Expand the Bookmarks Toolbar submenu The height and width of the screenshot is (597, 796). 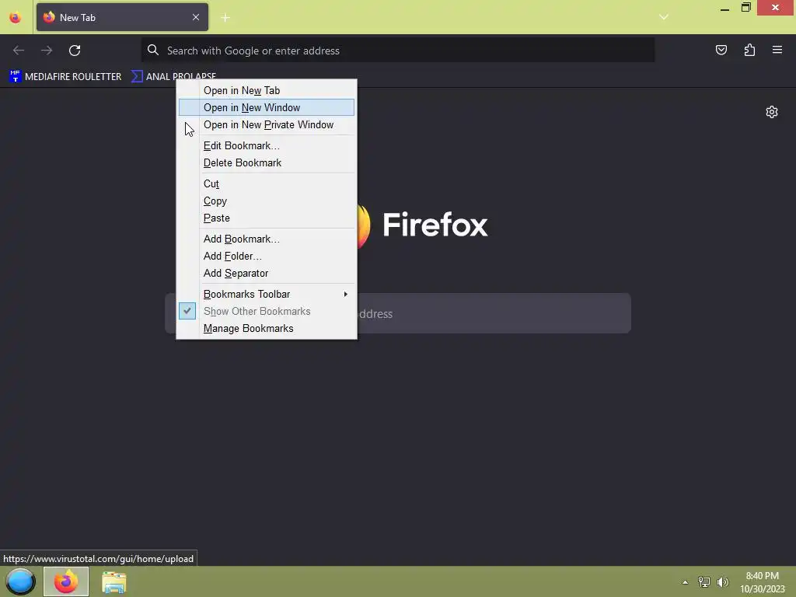click(x=267, y=295)
